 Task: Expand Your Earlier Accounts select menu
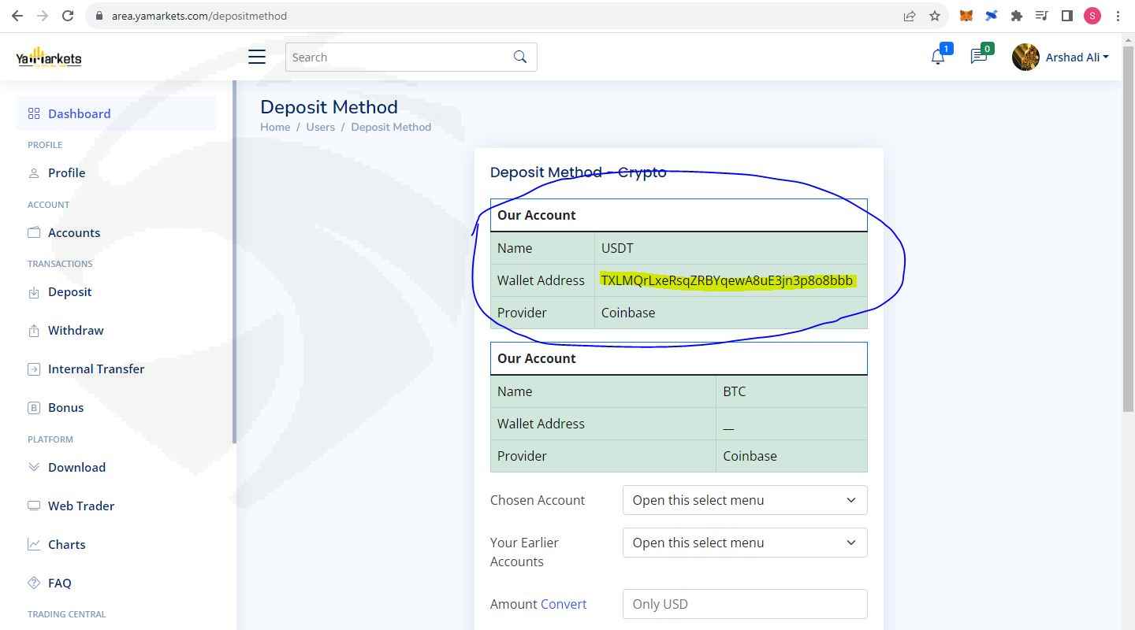744,543
